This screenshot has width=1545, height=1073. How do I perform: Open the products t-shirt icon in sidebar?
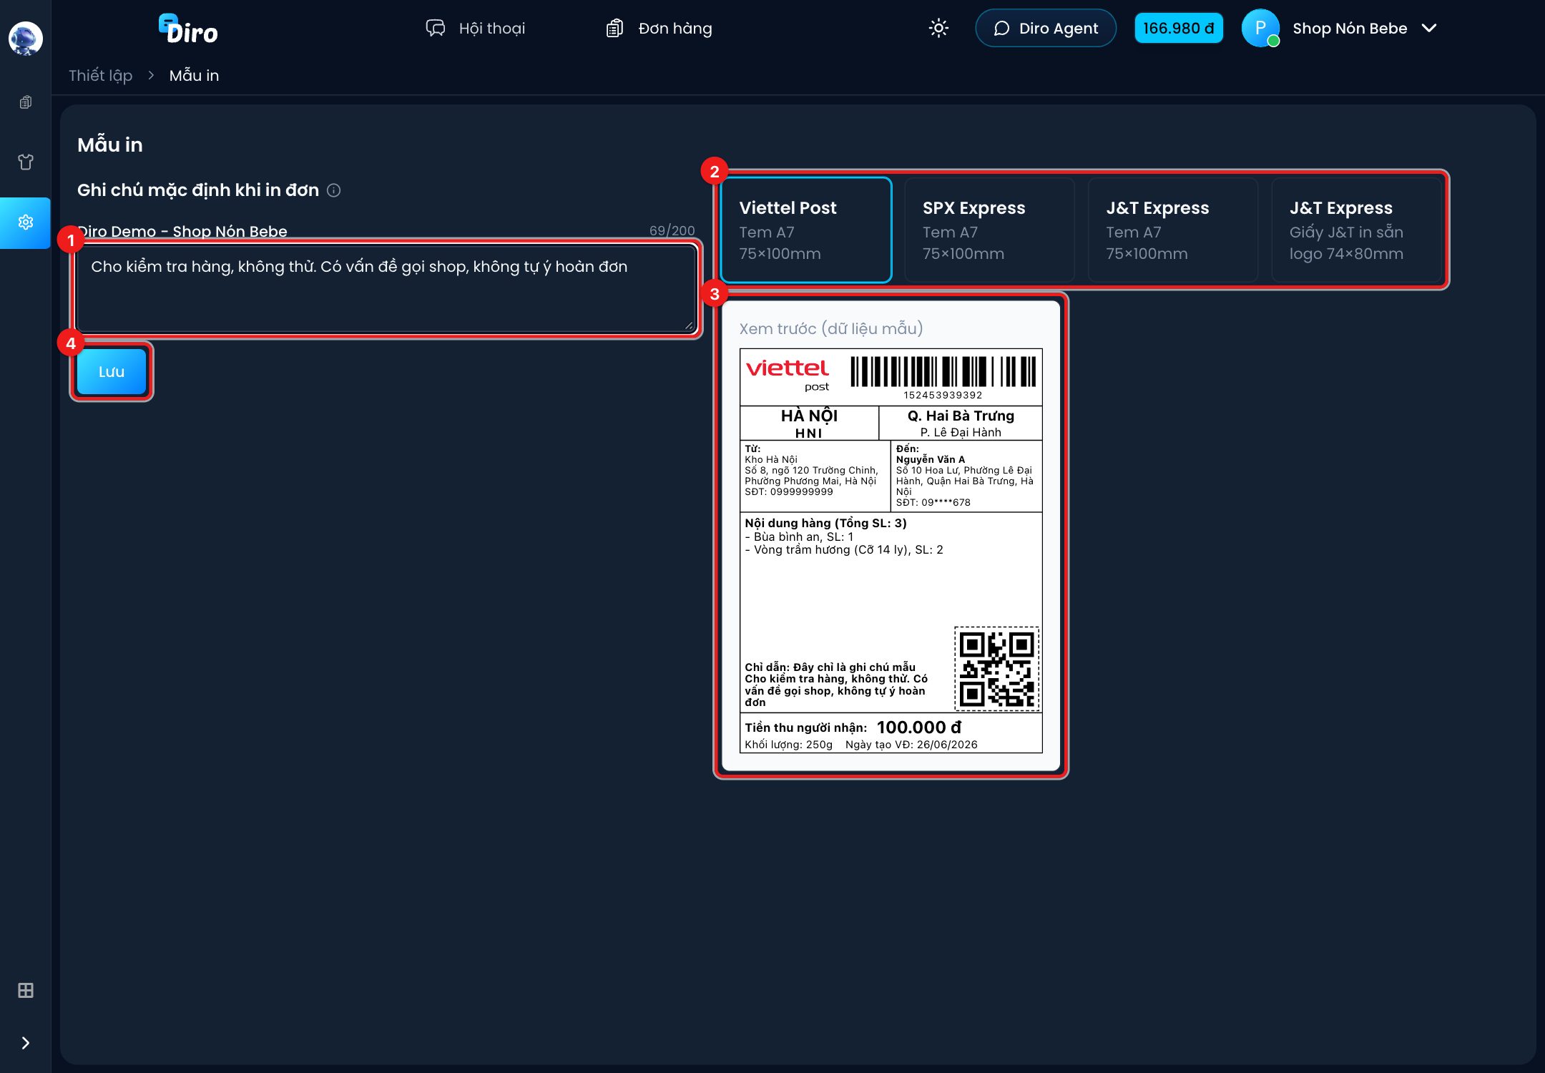pos(26,162)
